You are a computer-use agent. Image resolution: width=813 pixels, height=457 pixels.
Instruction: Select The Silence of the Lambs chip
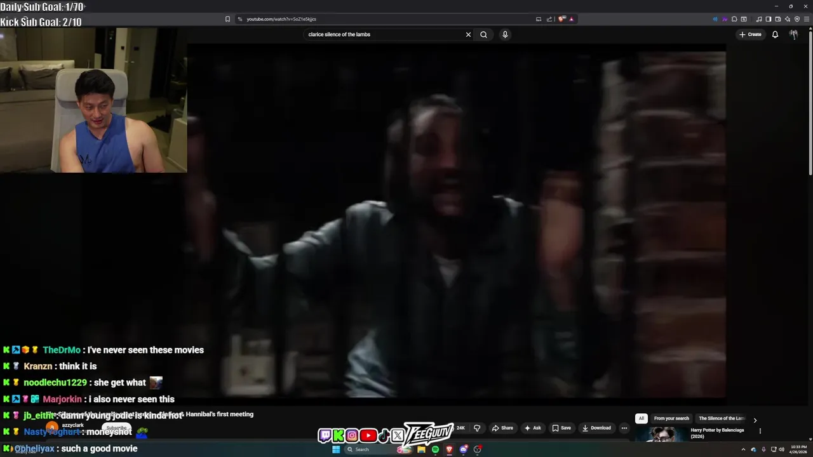(x=722, y=418)
